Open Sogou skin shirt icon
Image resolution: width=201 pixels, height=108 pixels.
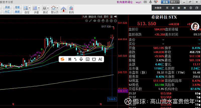[x=94, y=59]
